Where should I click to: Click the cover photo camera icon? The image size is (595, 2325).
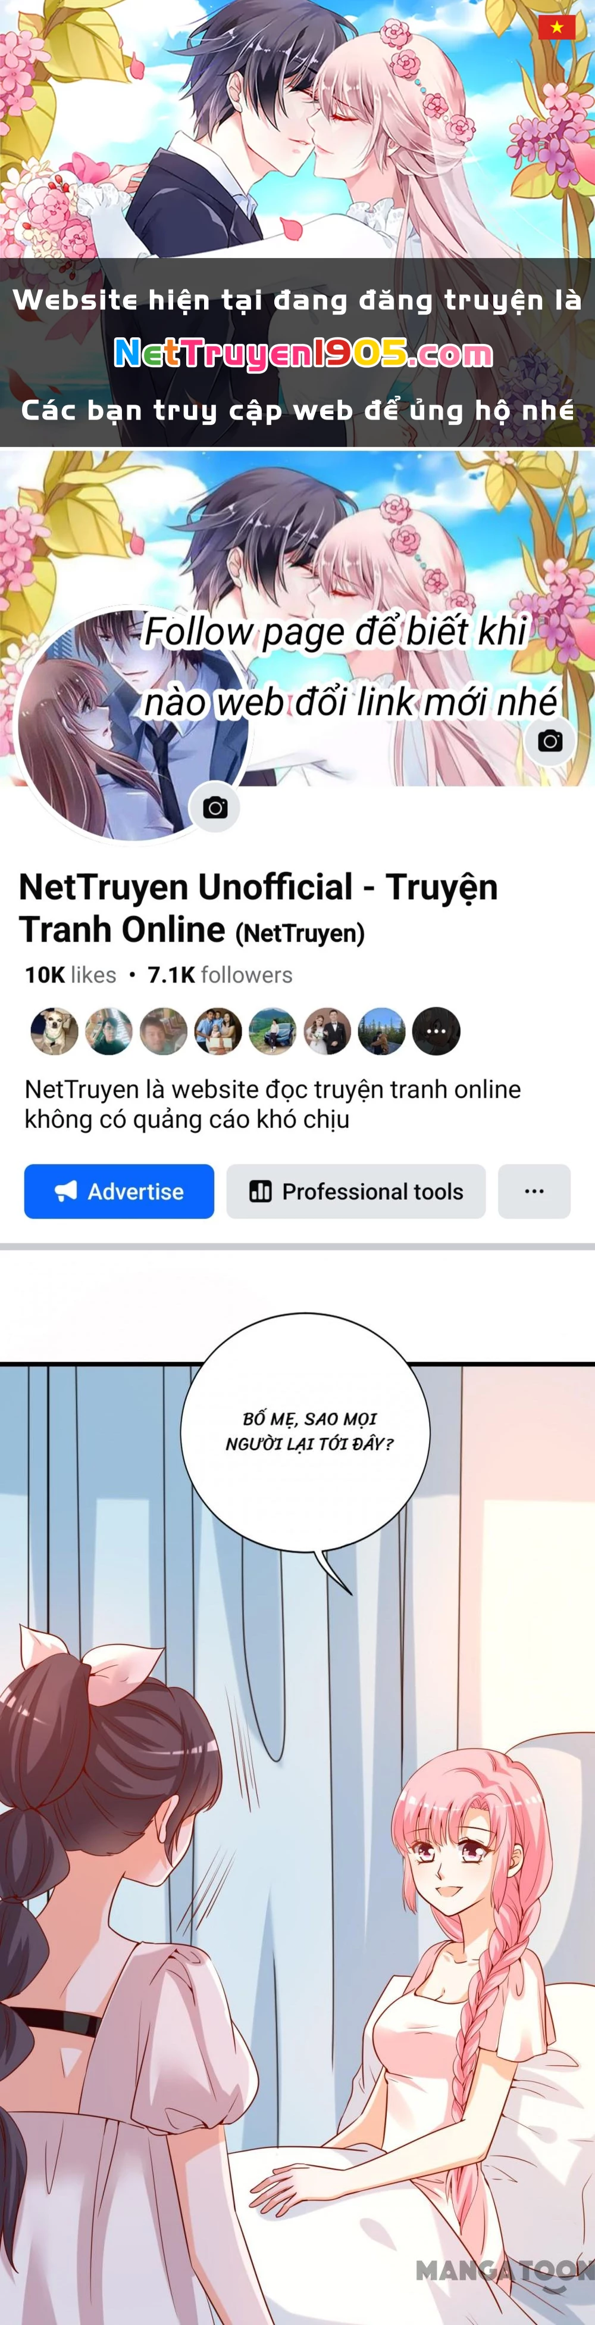tap(550, 741)
